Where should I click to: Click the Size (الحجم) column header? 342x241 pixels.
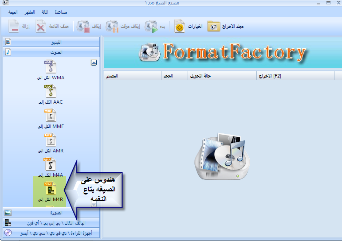[x=174, y=76]
